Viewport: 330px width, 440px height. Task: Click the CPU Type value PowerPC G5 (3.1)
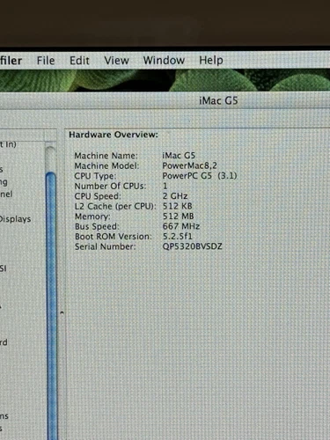(x=200, y=176)
